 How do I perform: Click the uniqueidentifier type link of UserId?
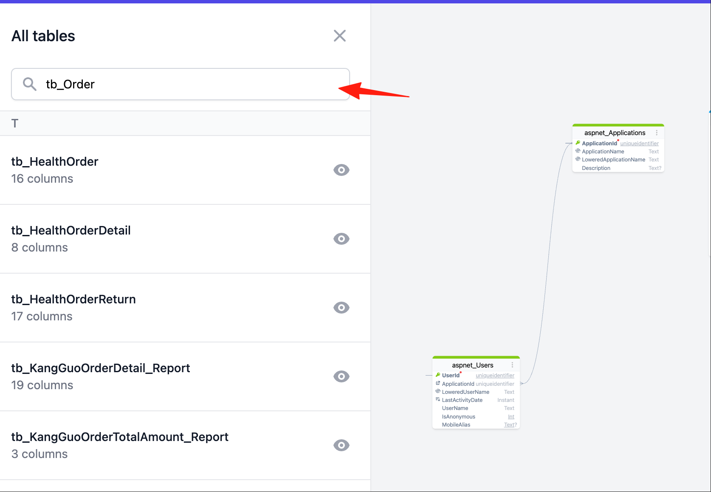tap(495, 376)
